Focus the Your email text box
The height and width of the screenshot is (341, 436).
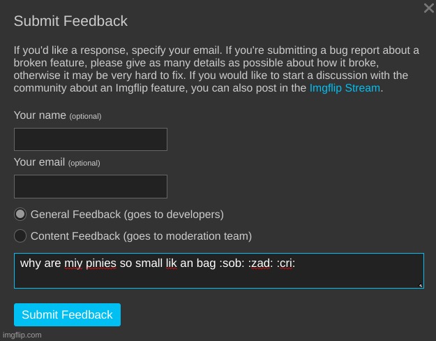[91, 187]
